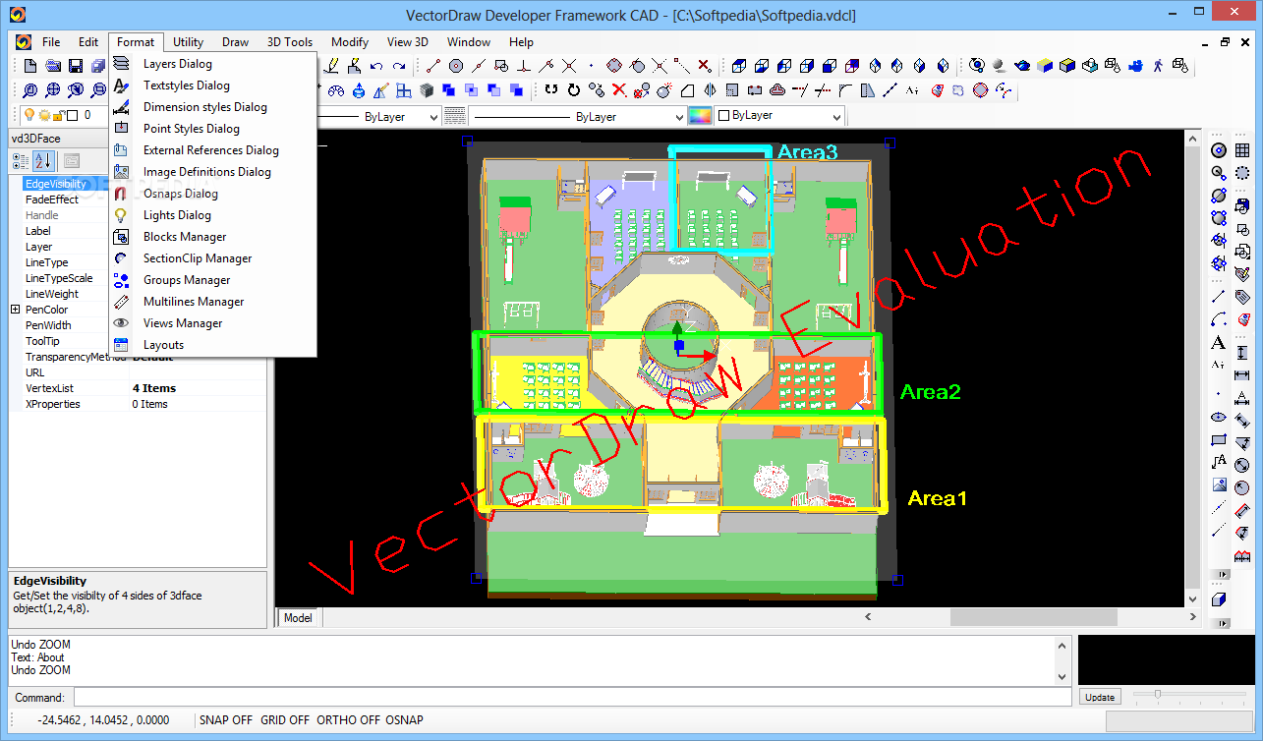Open the 3D Tools menu
The width and height of the screenshot is (1263, 741).
[x=290, y=42]
